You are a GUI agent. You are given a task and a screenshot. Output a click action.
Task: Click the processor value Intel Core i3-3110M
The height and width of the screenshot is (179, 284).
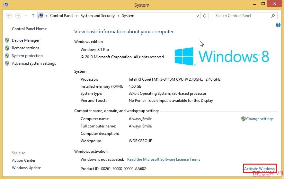[x=174, y=79]
